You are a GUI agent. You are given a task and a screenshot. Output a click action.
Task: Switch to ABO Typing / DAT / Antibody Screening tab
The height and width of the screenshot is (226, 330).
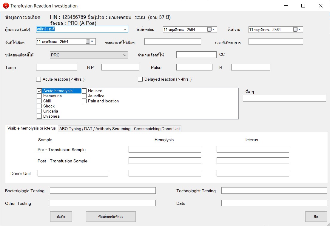(95, 129)
